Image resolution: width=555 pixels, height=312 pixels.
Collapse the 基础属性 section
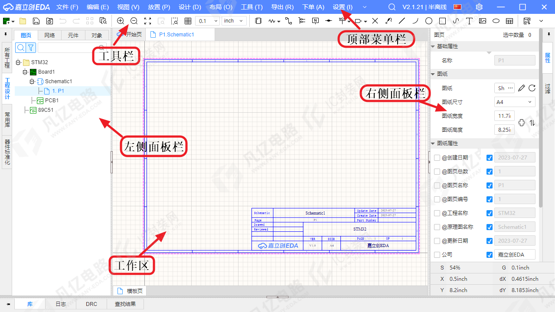[x=433, y=46]
